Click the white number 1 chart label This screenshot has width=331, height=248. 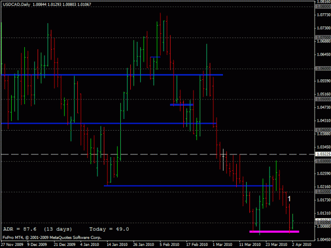(x=289, y=199)
